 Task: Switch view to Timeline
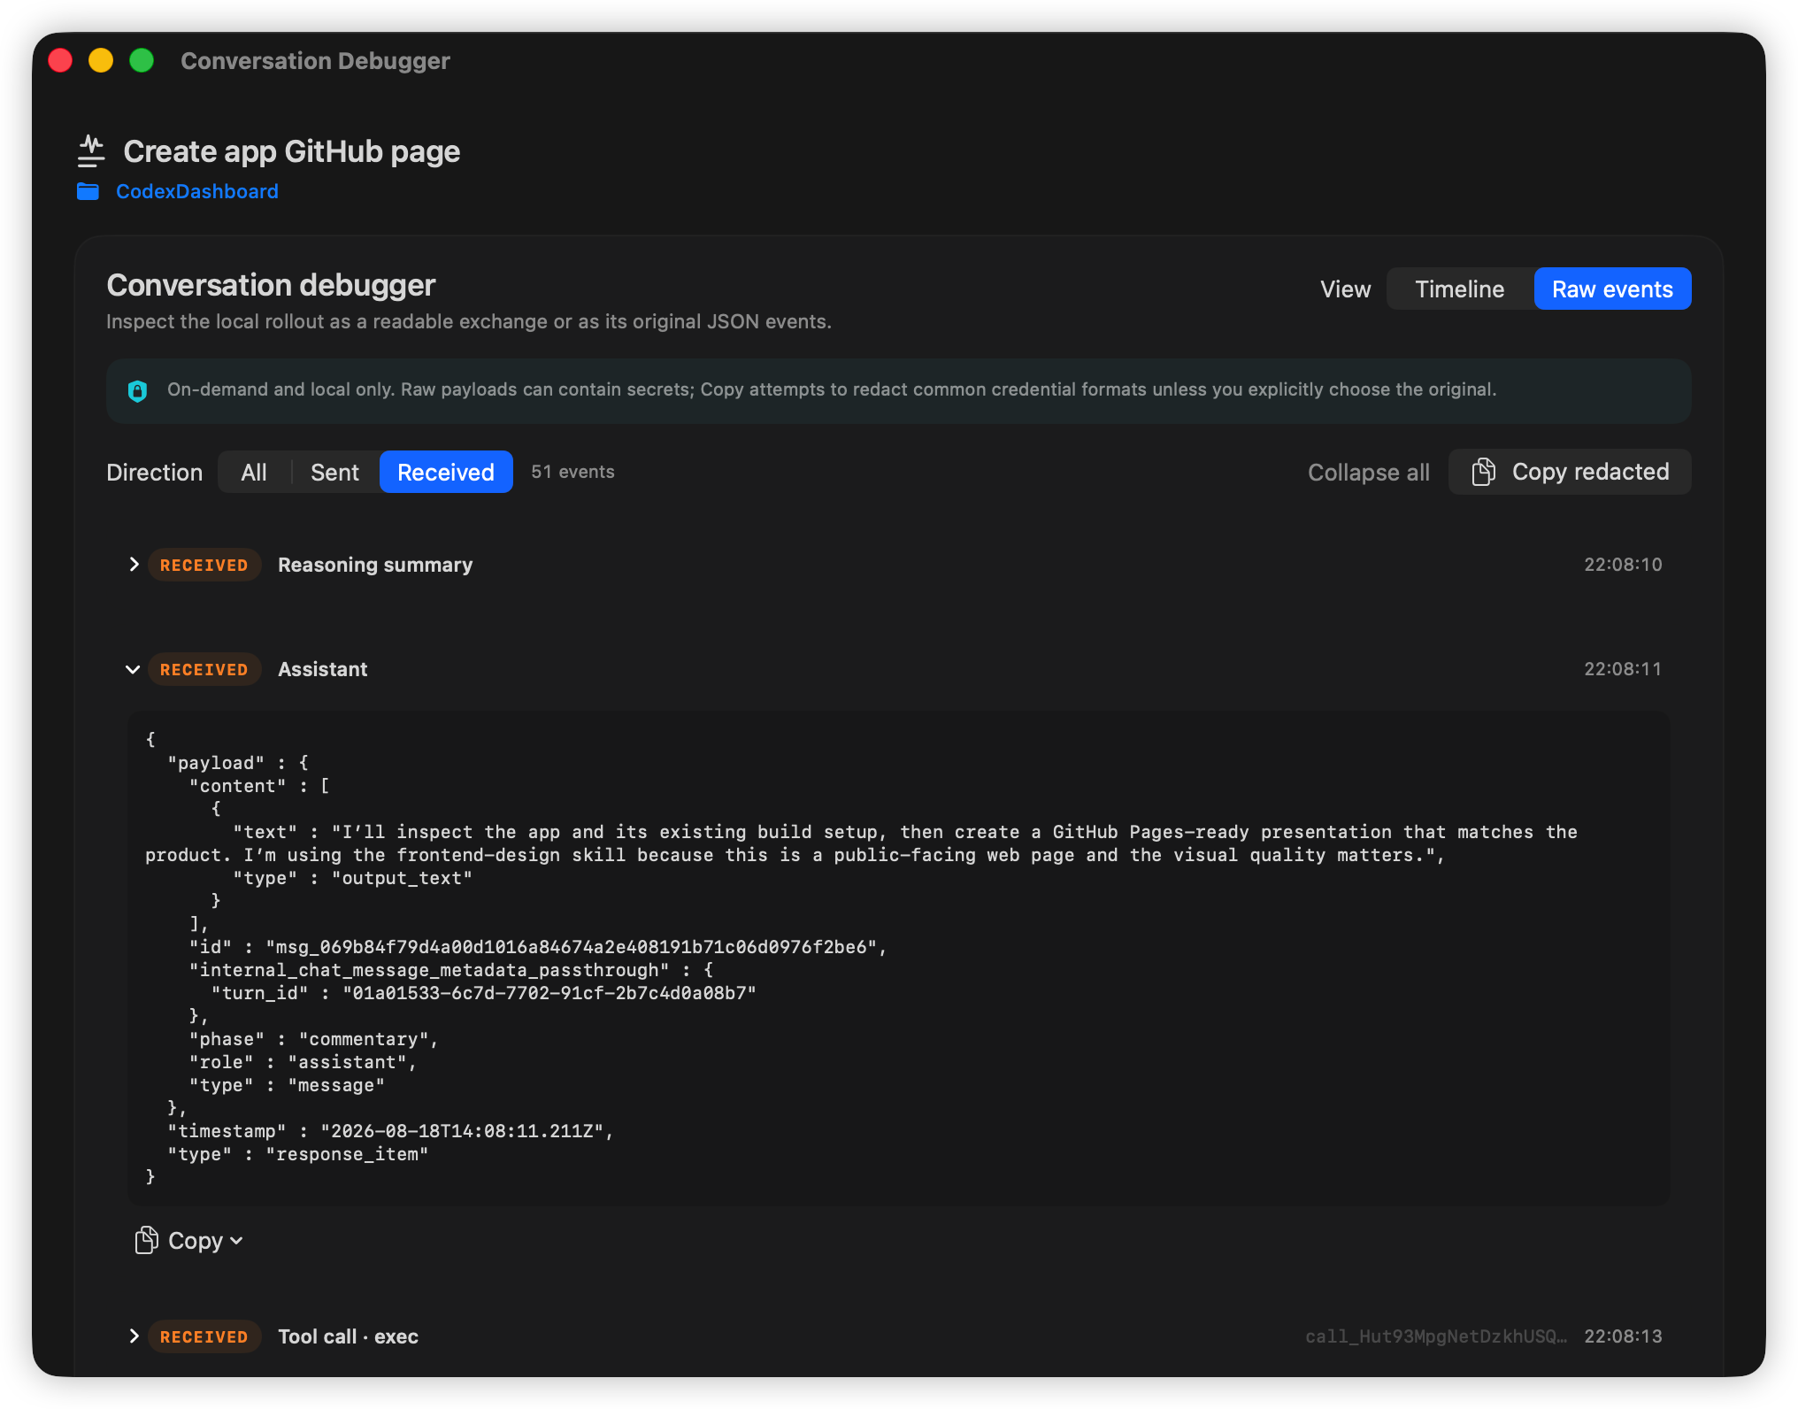[1460, 289]
